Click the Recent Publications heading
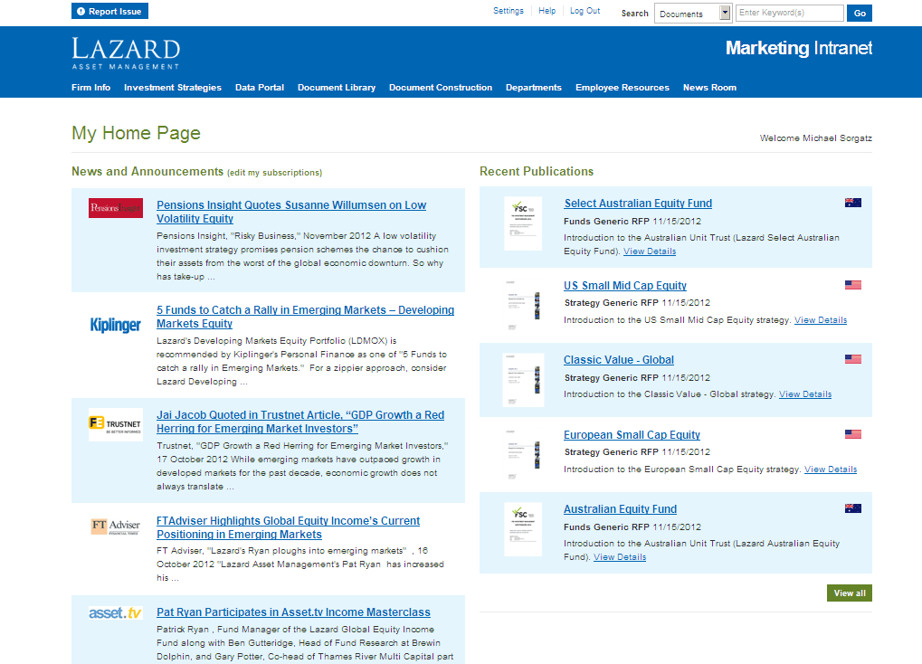 tap(537, 171)
